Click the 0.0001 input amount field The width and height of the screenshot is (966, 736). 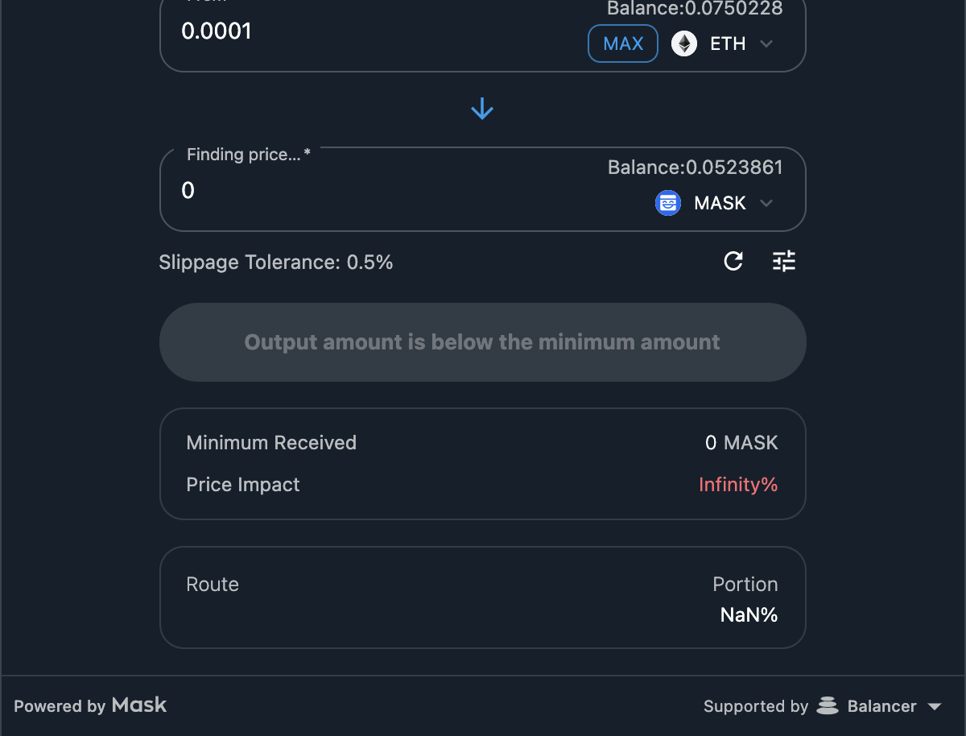(x=322, y=31)
